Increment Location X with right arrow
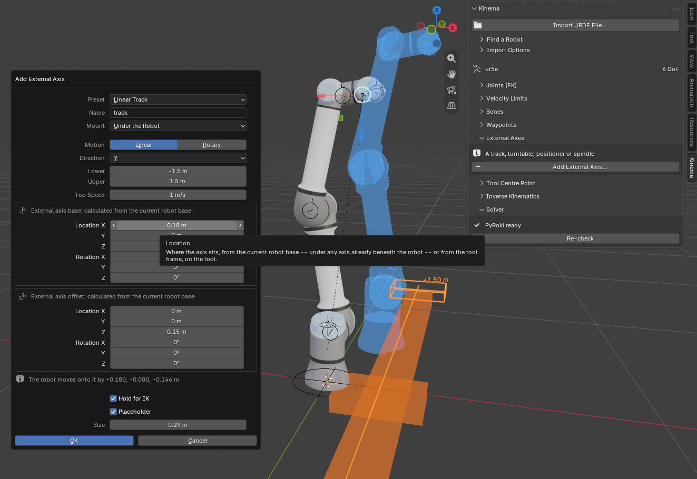 click(240, 225)
